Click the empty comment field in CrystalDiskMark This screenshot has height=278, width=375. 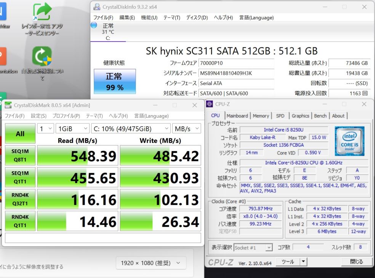click(x=103, y=238)
